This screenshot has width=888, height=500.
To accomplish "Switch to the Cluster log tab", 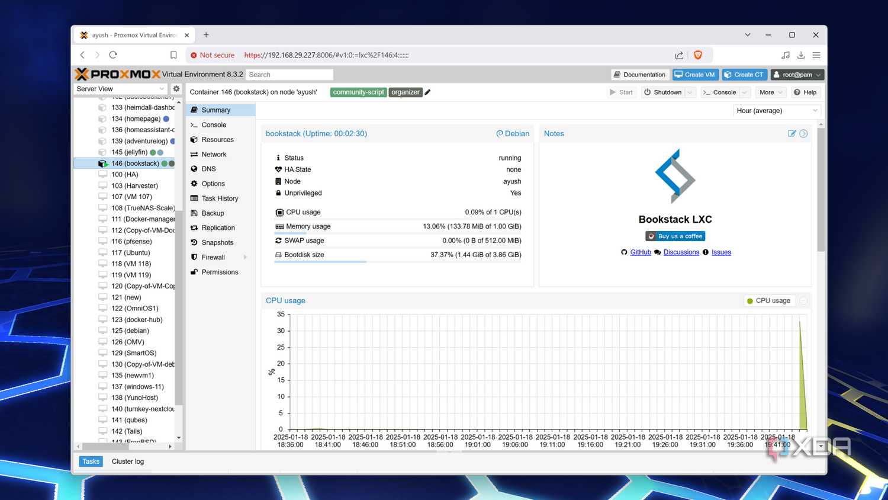I will [x=128, y=461].
